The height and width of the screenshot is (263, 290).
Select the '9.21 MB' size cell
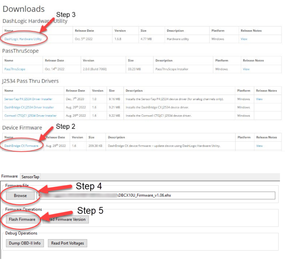click(x=114, y=107)
